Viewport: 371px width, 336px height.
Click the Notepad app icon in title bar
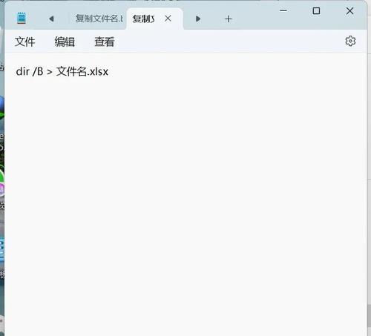point(22,18)
